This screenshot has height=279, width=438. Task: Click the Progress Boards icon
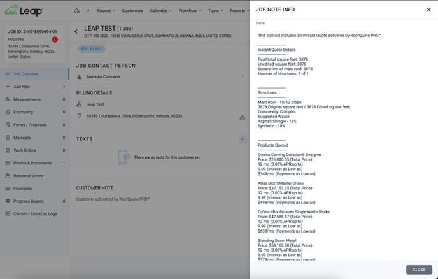point(8,201)
